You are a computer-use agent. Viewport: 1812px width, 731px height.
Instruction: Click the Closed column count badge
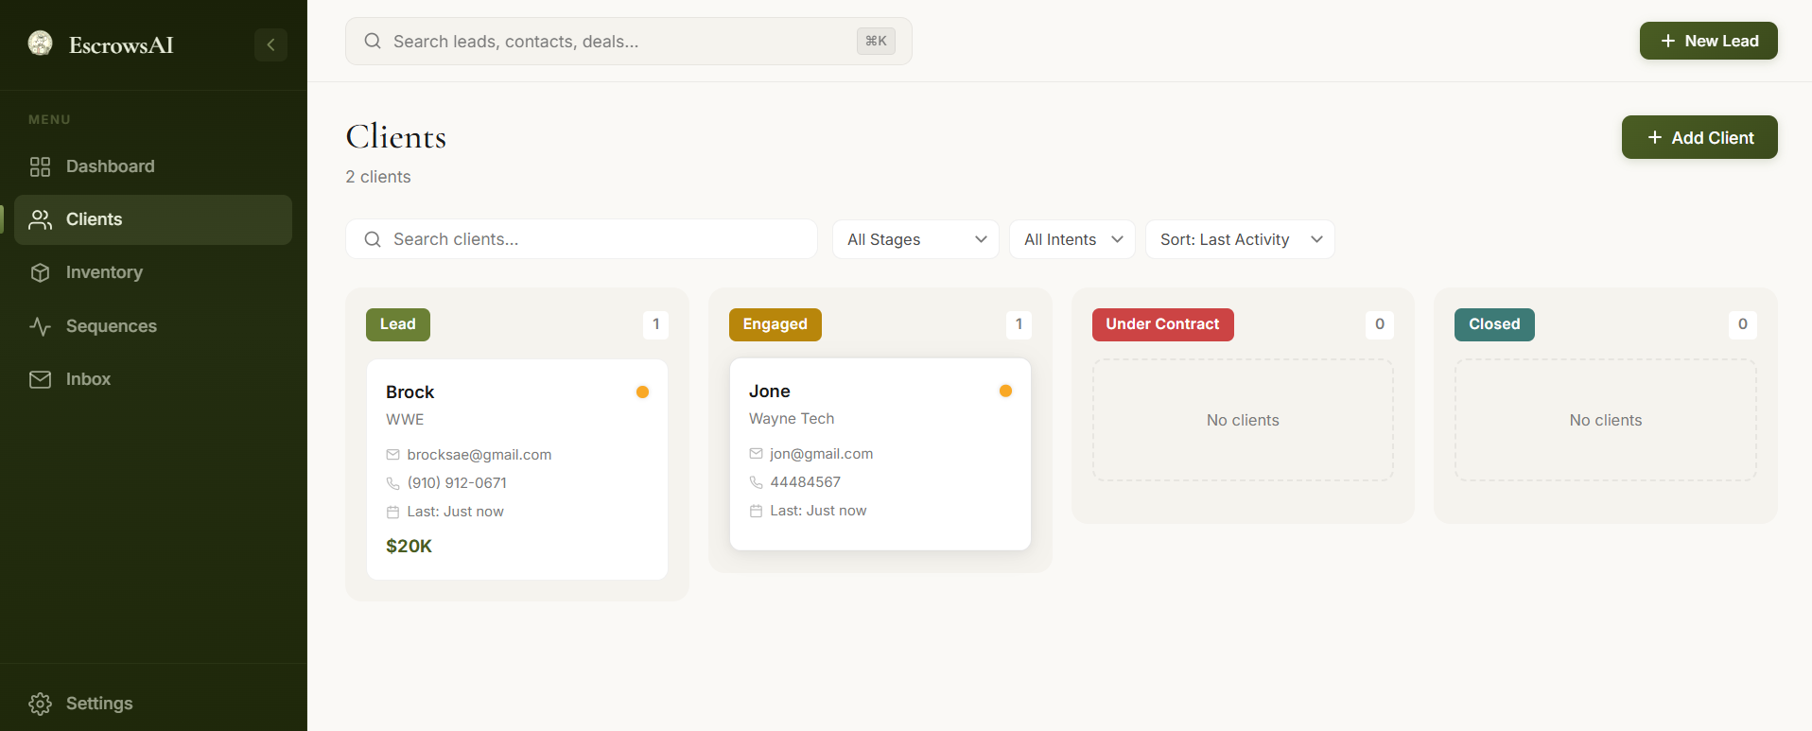click(x=1743, y=324)
